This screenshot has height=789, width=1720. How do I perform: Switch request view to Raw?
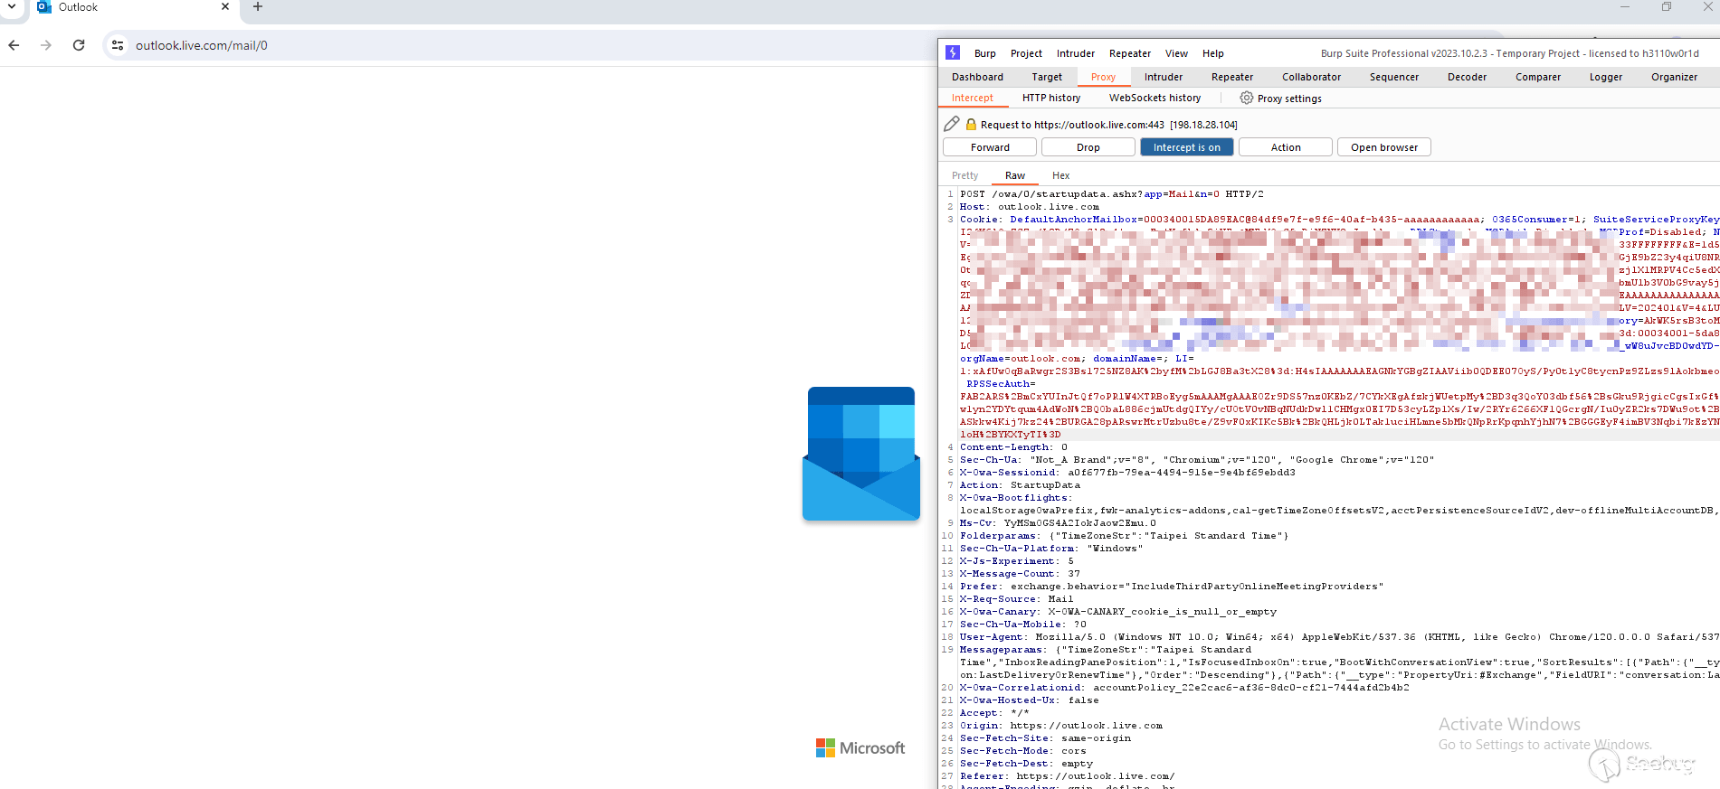pyautogui.click(x=1015, y=175)
